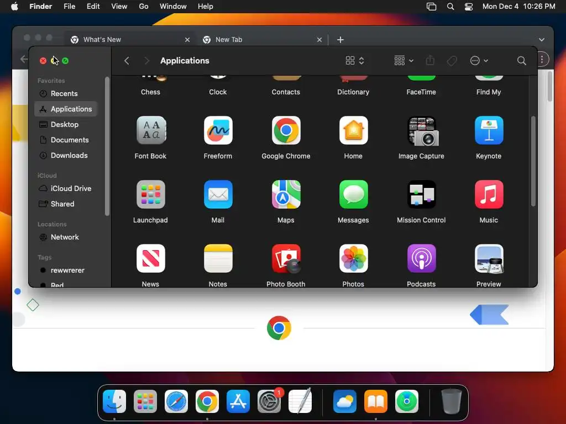
Task: Open the Edit menu
Action: coord(93,7)
